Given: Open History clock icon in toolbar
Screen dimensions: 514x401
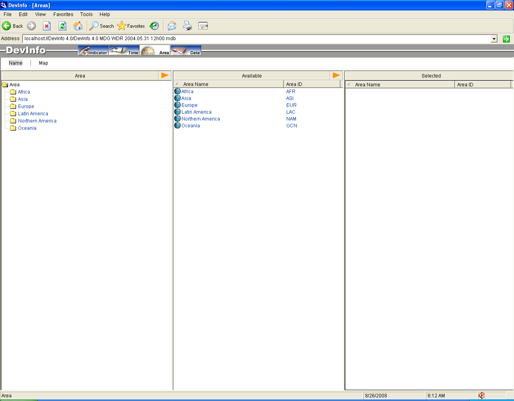Looking at the screenshot, I should point(154,26).
